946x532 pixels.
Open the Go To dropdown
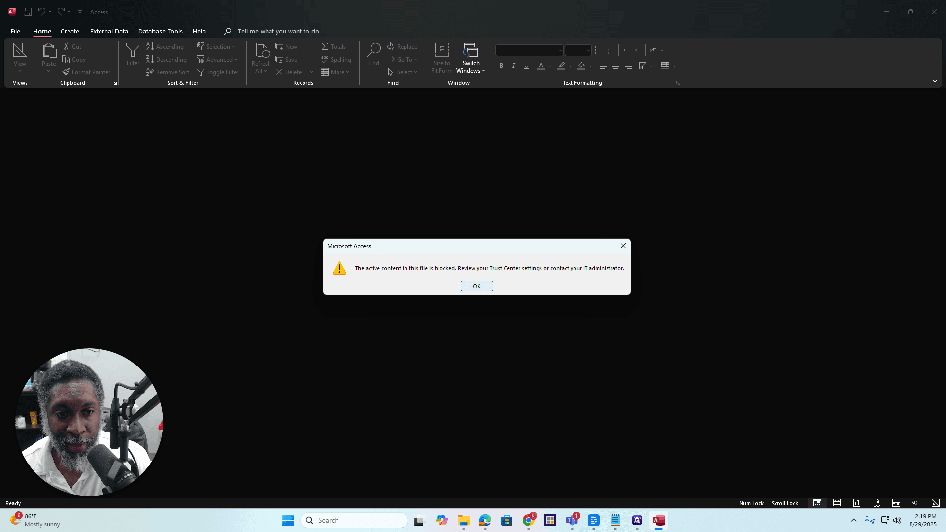402,60
